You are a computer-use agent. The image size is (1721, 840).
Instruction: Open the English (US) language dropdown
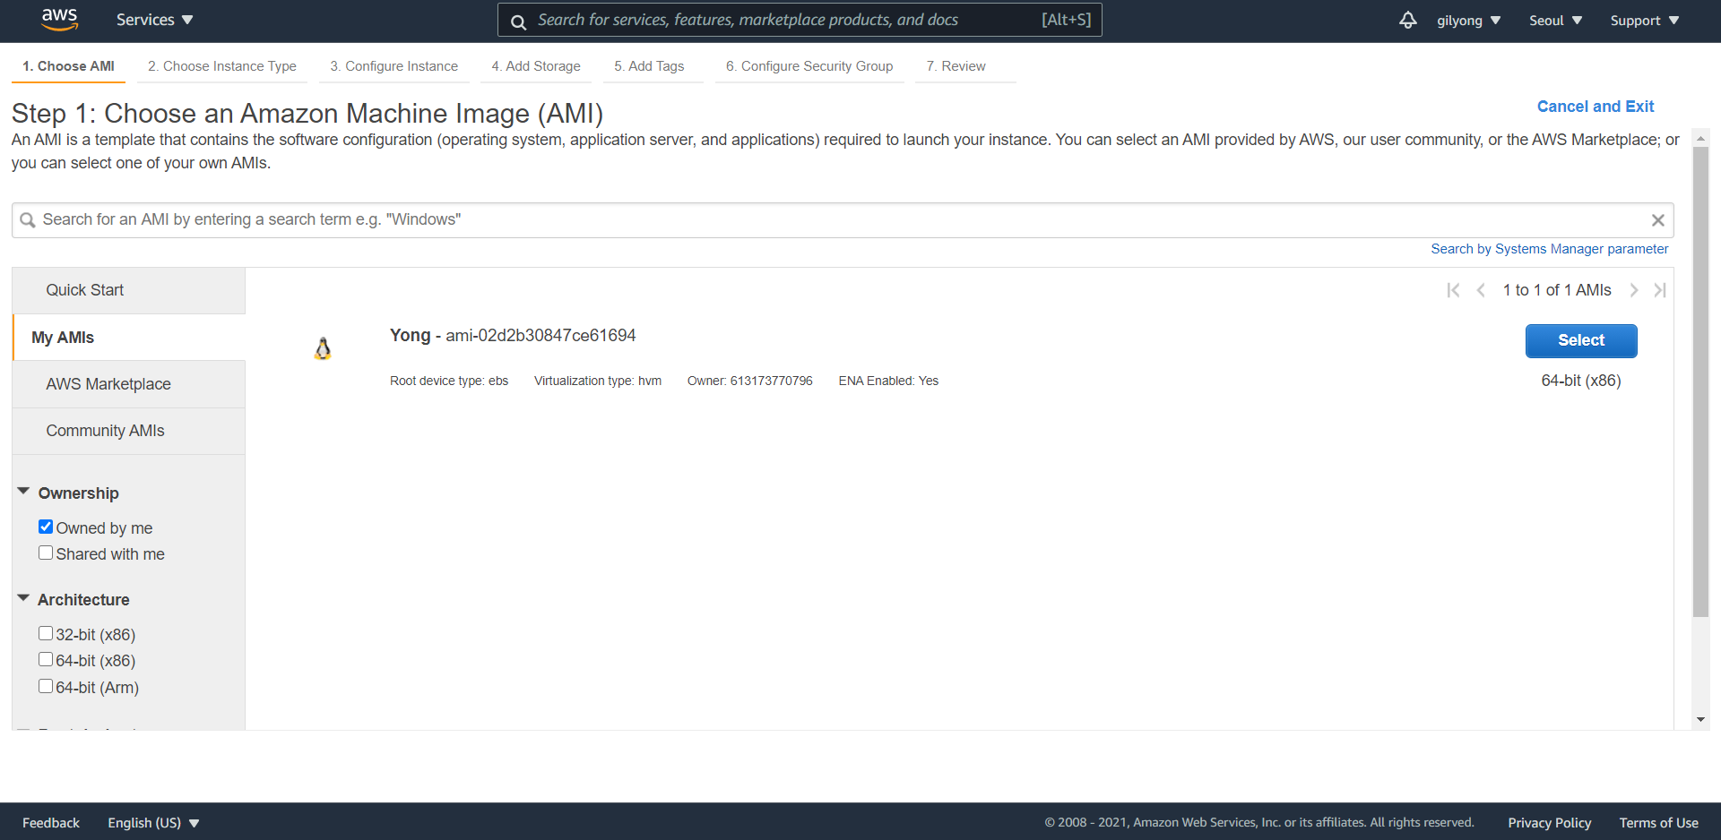pyautogui.click(x=153, y=823)
